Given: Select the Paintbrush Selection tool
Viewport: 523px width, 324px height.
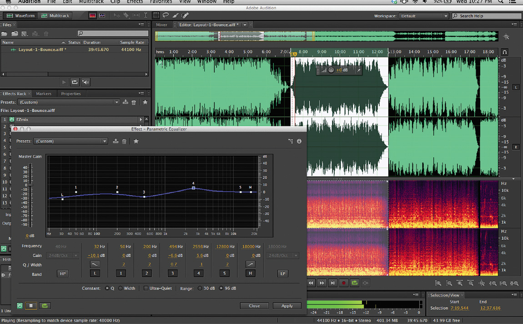Looking at the screenshot, I should 175,15.
